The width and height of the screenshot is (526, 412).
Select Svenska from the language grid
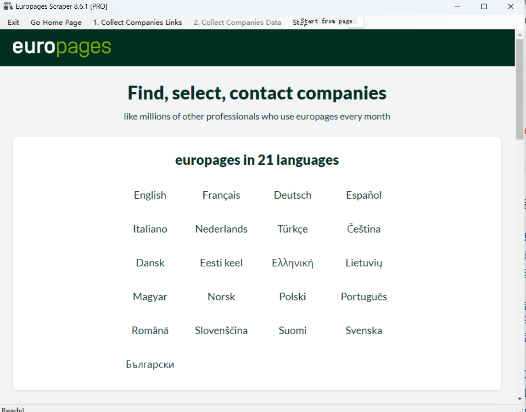coord(364,330)
